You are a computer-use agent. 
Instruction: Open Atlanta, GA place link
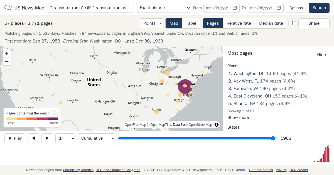(x=244, y=104)
